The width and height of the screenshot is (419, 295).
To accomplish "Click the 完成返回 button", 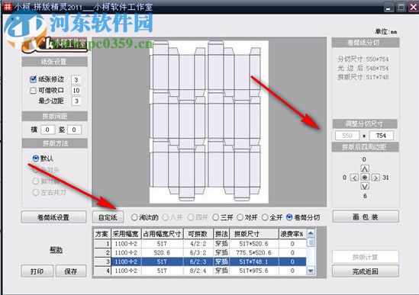I will pyautogui.click(x=366, y=271).
